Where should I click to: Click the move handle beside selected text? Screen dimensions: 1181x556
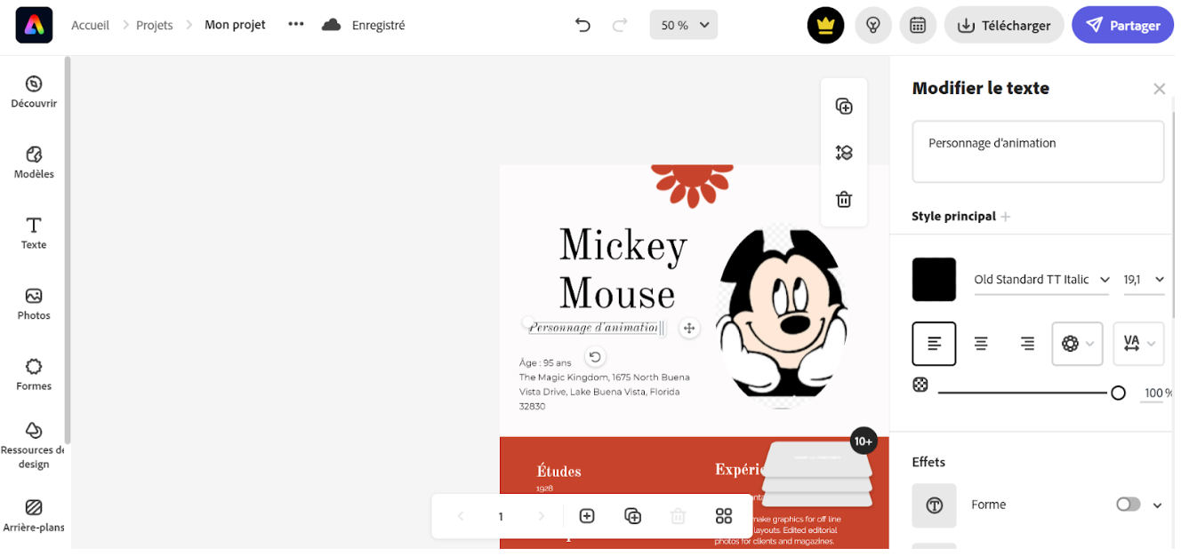[688, 329]
